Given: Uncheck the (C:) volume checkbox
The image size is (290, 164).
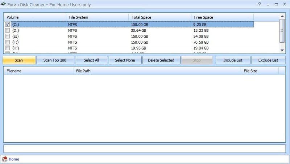Looking at the screenshot, I should coord(7,24).
